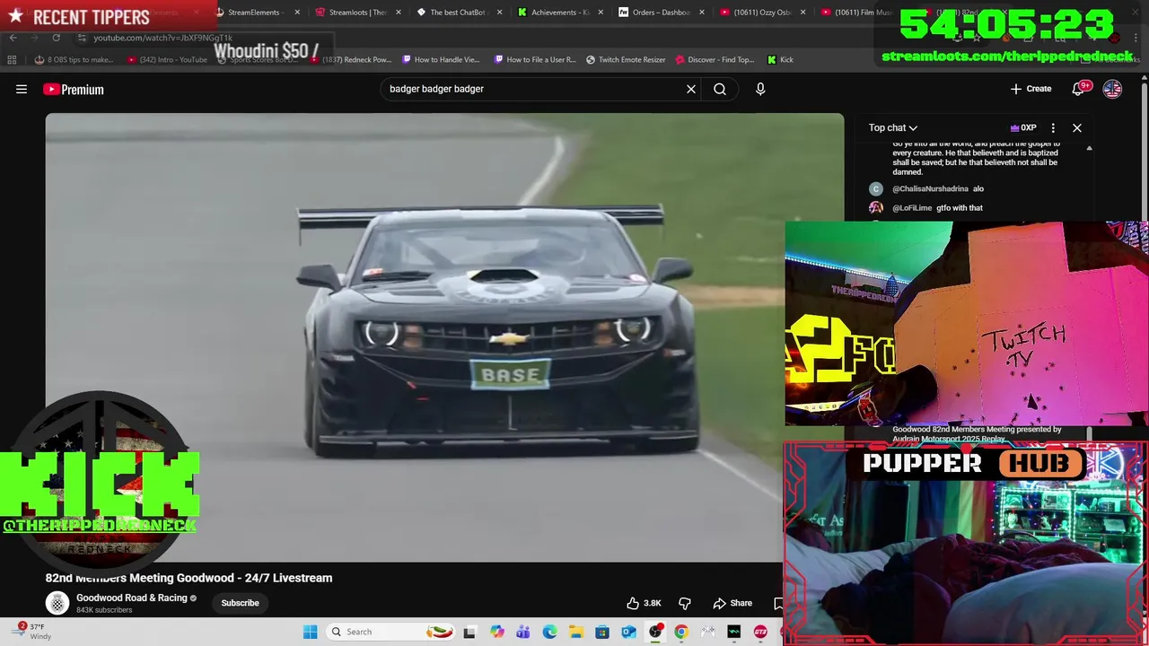This screenshot has width=1149, height=646.
Task: Close the Orders Dashboard tab
Action: 702,13
